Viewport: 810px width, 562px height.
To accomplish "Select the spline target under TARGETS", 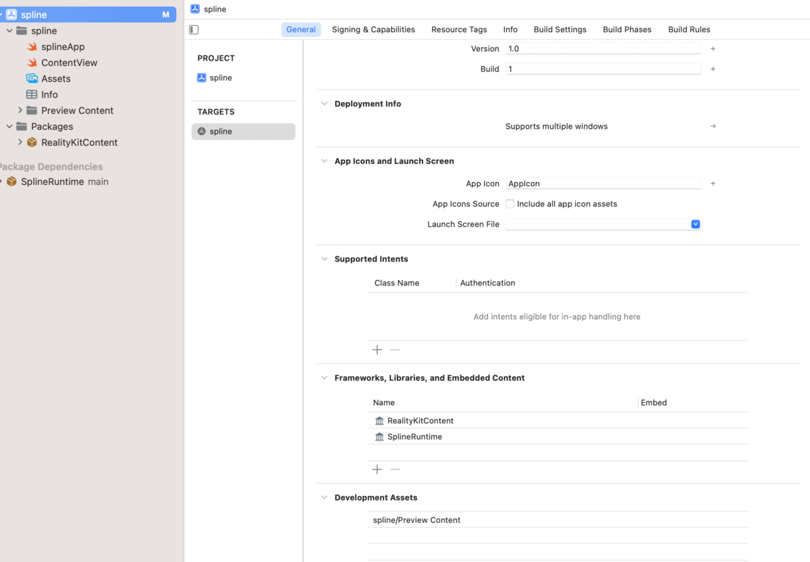I will [244, 132].
